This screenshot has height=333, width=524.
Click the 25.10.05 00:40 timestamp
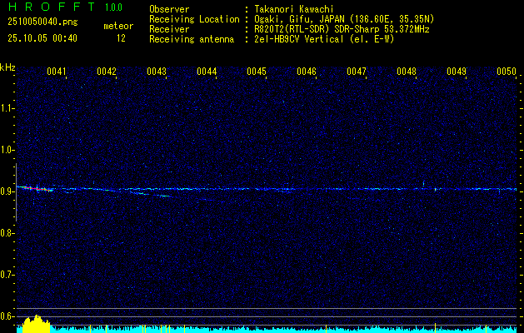coord(42,38)
